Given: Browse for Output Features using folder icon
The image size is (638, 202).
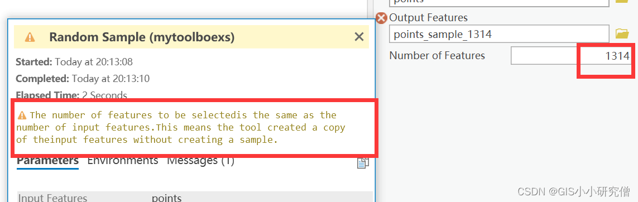Looking at the screenshot, I should (x=622, y=34).
